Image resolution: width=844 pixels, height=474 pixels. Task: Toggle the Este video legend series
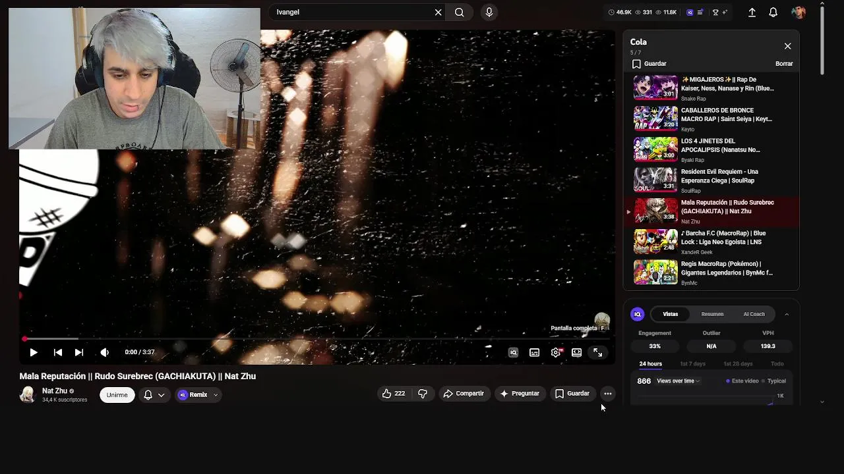point(742,381)
